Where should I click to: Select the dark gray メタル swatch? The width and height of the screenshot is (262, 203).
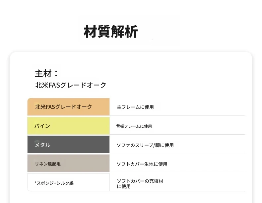tap(69, 144)
